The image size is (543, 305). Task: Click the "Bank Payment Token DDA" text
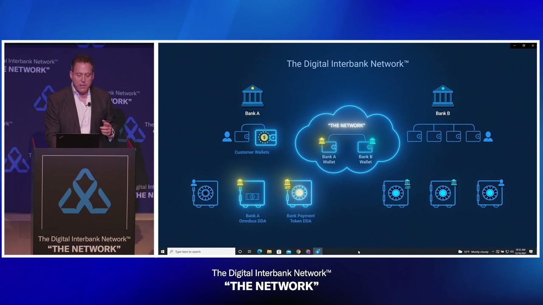(301, 218)
